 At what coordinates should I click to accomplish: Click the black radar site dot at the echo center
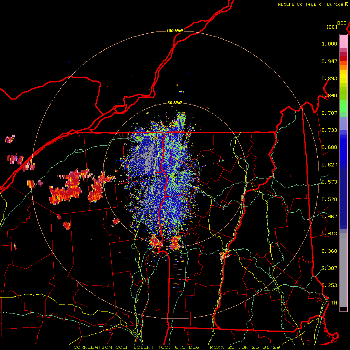176,175
